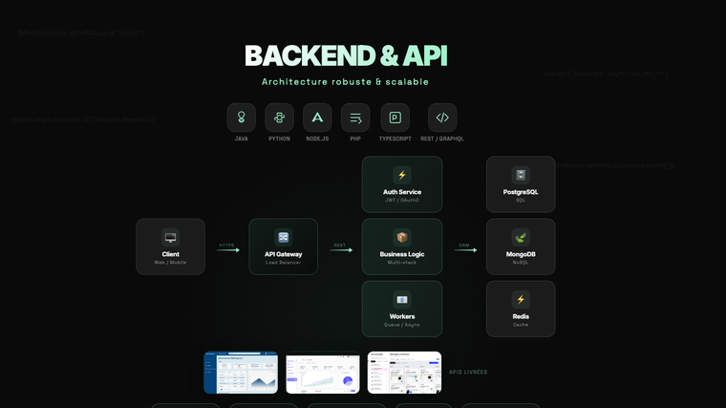Click the TypeScript icon tile
The width and height of the screenshot is (726, 408).
(395, 118)
